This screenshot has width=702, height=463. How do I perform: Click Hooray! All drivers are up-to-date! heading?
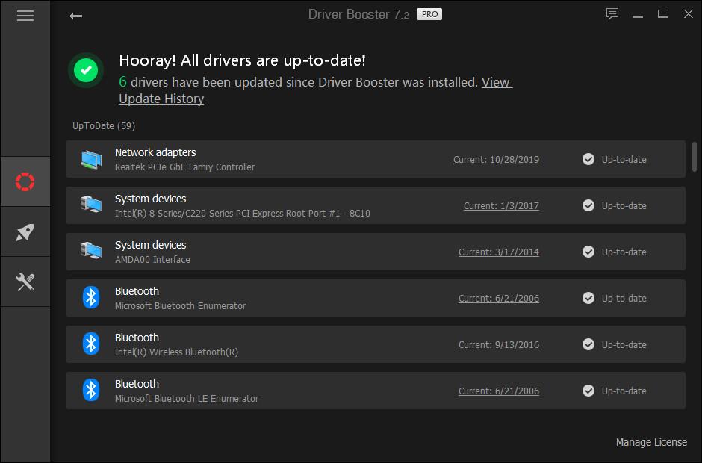coord(242,60)
